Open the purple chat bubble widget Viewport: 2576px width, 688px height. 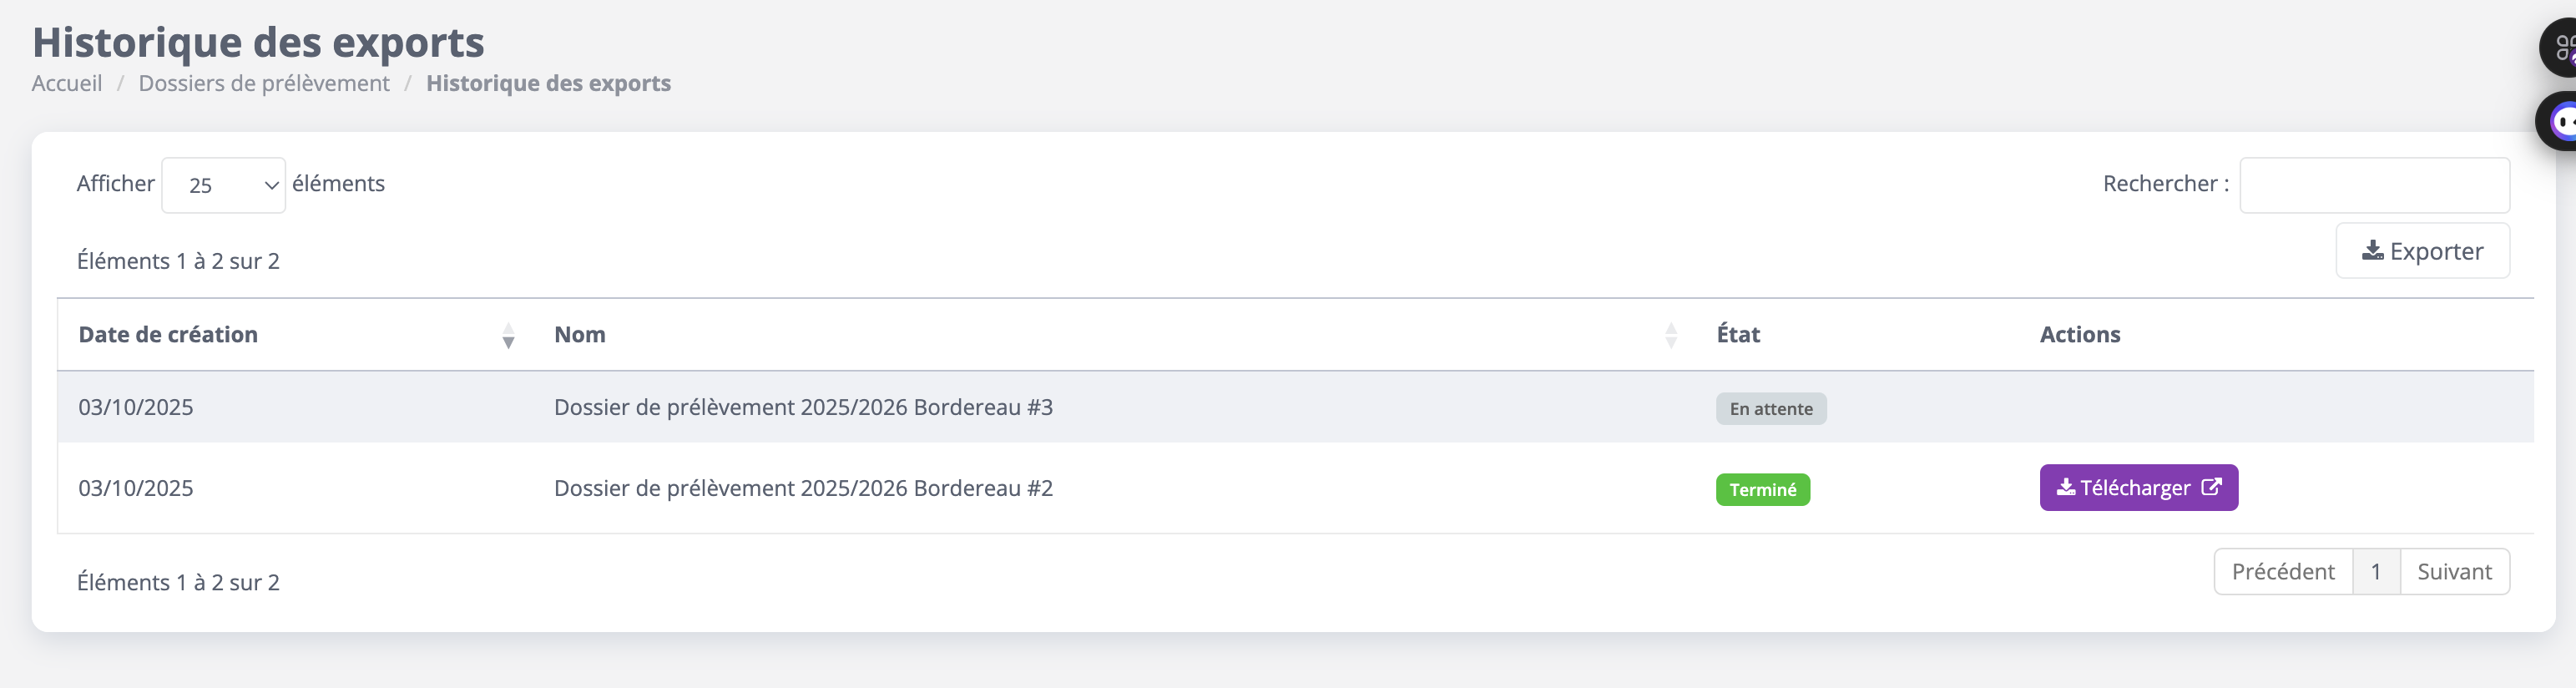pos(2560,122)
